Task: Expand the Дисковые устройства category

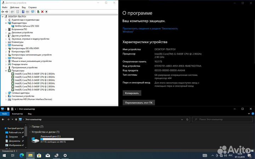Action: click(6, 33)
